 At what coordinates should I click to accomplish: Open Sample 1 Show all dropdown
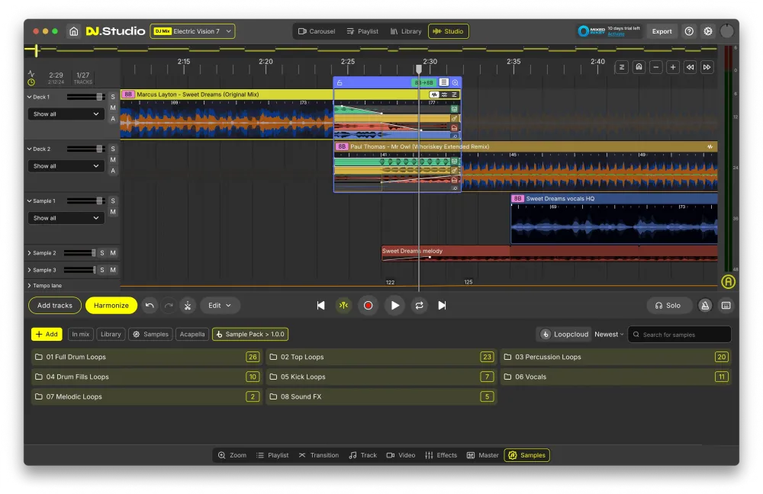[x=66, y=218]
